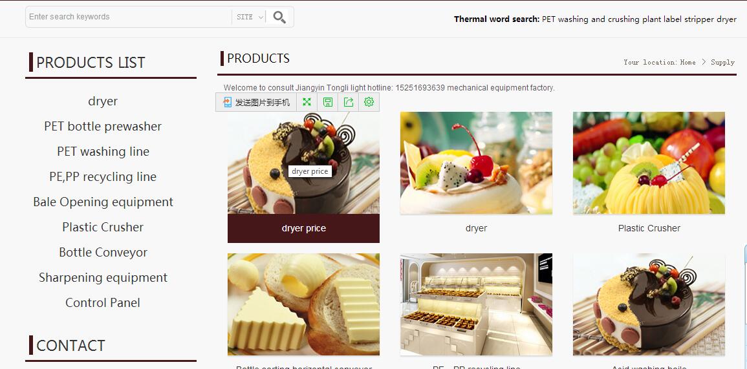
Task: Click the search keywords input field
Action: [x=129, y=17]
